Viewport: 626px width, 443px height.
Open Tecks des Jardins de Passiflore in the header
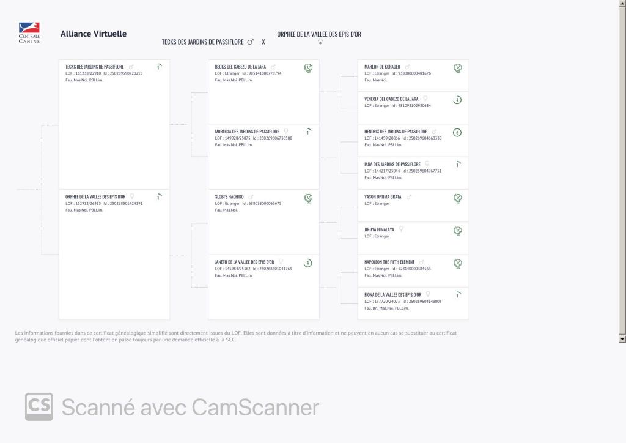202,42
